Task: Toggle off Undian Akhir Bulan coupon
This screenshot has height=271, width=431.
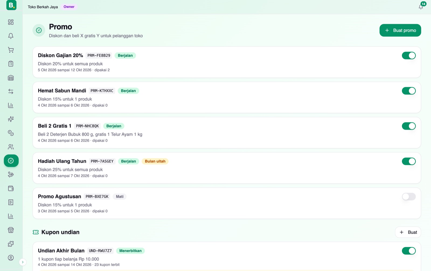Action: click(x=409, y=251)
